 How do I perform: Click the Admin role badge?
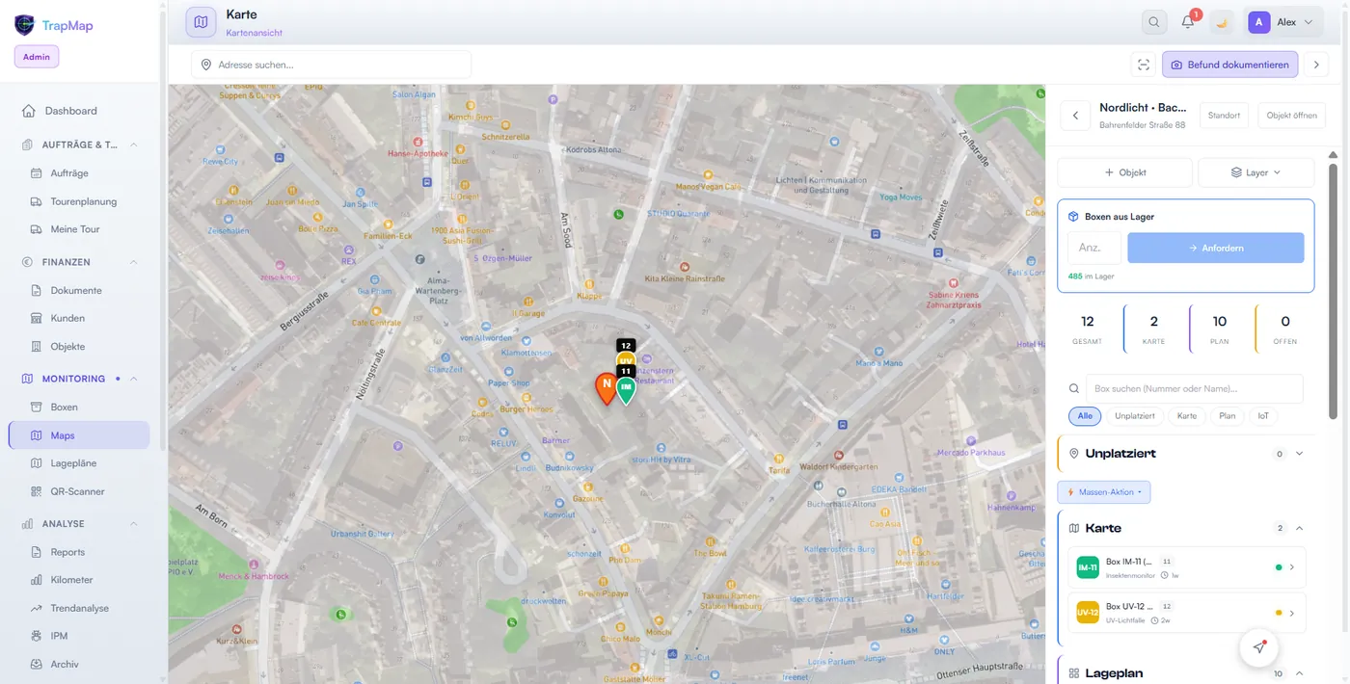pyautogui.click(x=37, y=57)
